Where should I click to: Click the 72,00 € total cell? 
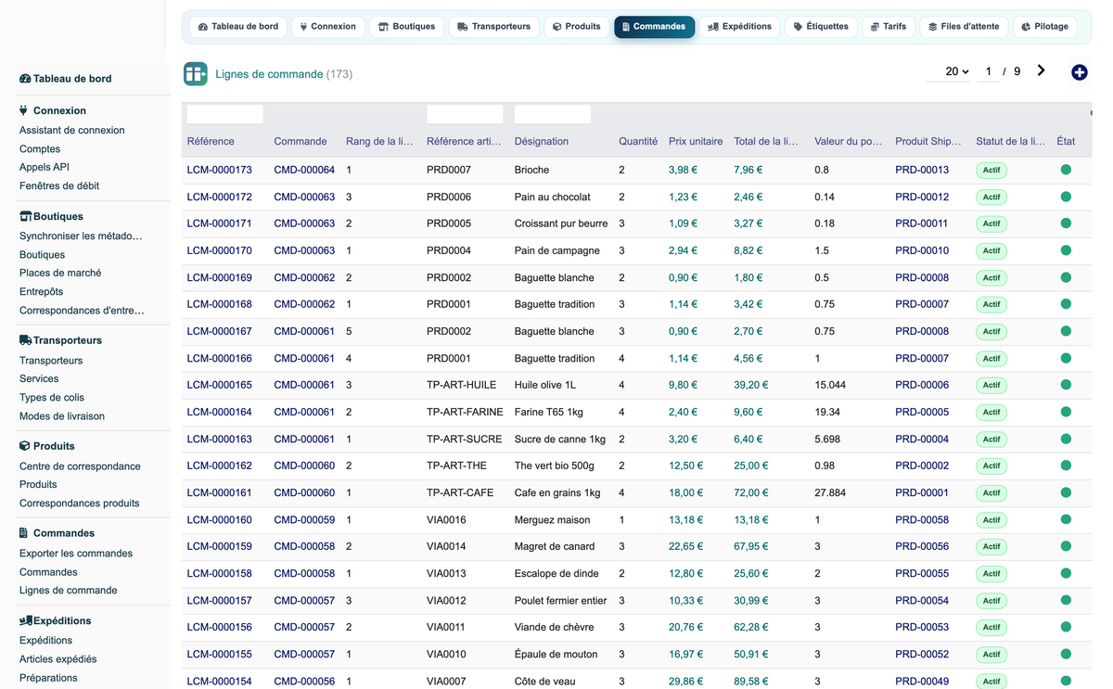pos(751,492)
